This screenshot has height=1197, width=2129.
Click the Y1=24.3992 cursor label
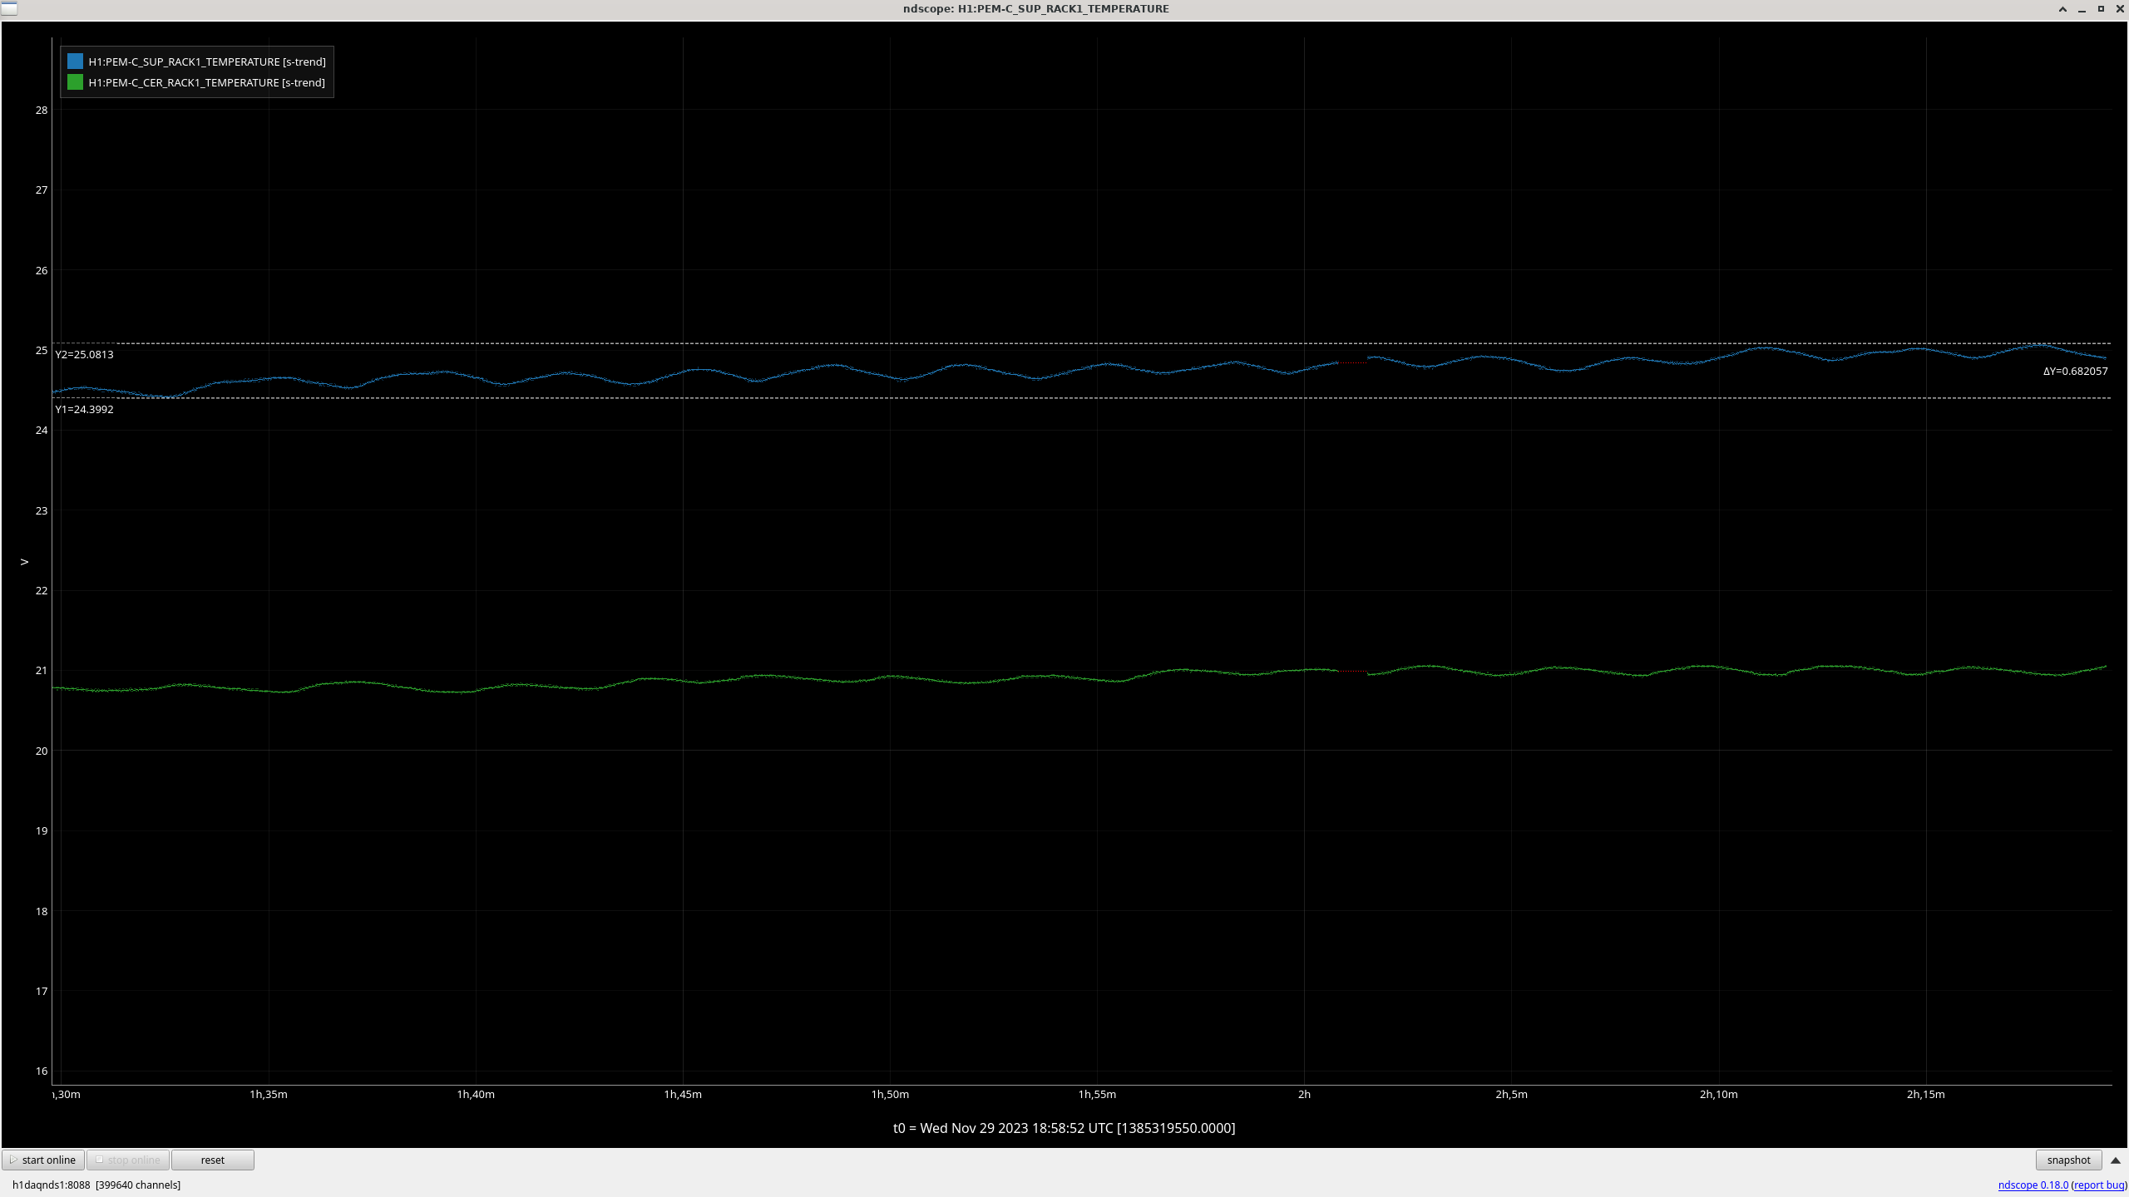coord(84,409)
